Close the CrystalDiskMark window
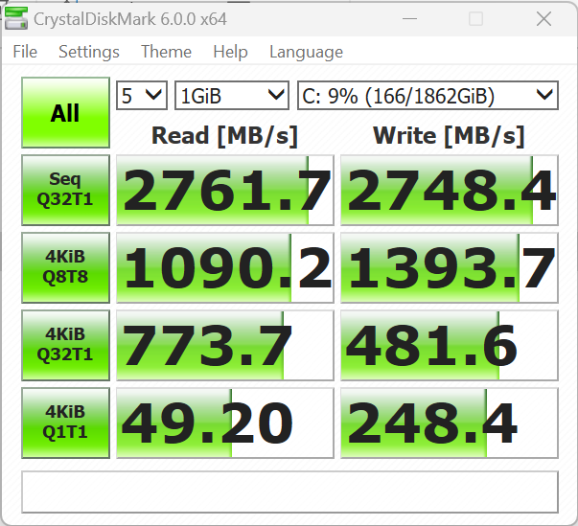The image size is (578, 526). click(x=543, y=18)
